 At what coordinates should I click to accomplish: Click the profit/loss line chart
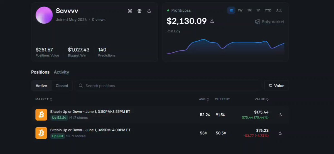(225, 47)
